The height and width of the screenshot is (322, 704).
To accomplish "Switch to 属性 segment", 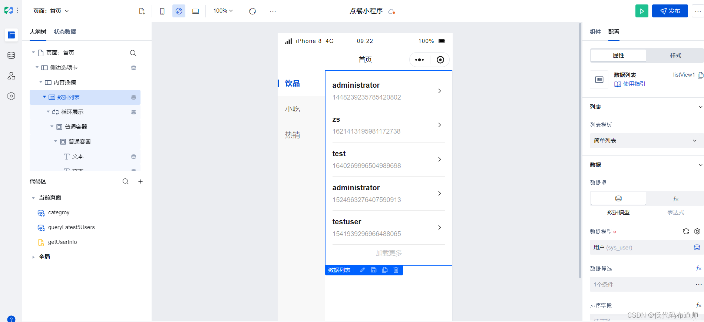I will pyautogui.click(x=618, y=56).
